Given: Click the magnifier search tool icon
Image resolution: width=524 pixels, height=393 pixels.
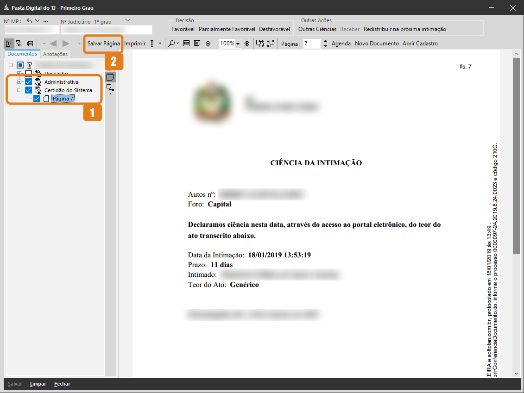Looking at the screenshot, I should tap(171, 44).
